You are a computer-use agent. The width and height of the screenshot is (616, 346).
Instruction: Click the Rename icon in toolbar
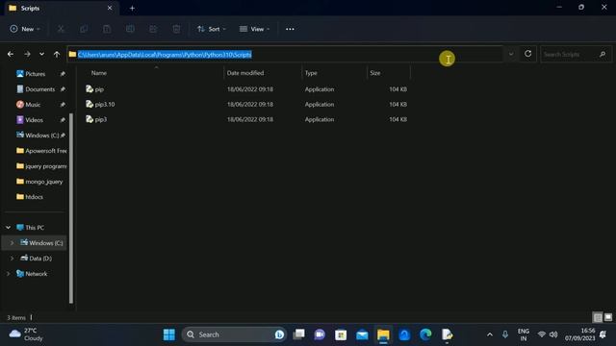pyautogui.click(x=130, y=29)
